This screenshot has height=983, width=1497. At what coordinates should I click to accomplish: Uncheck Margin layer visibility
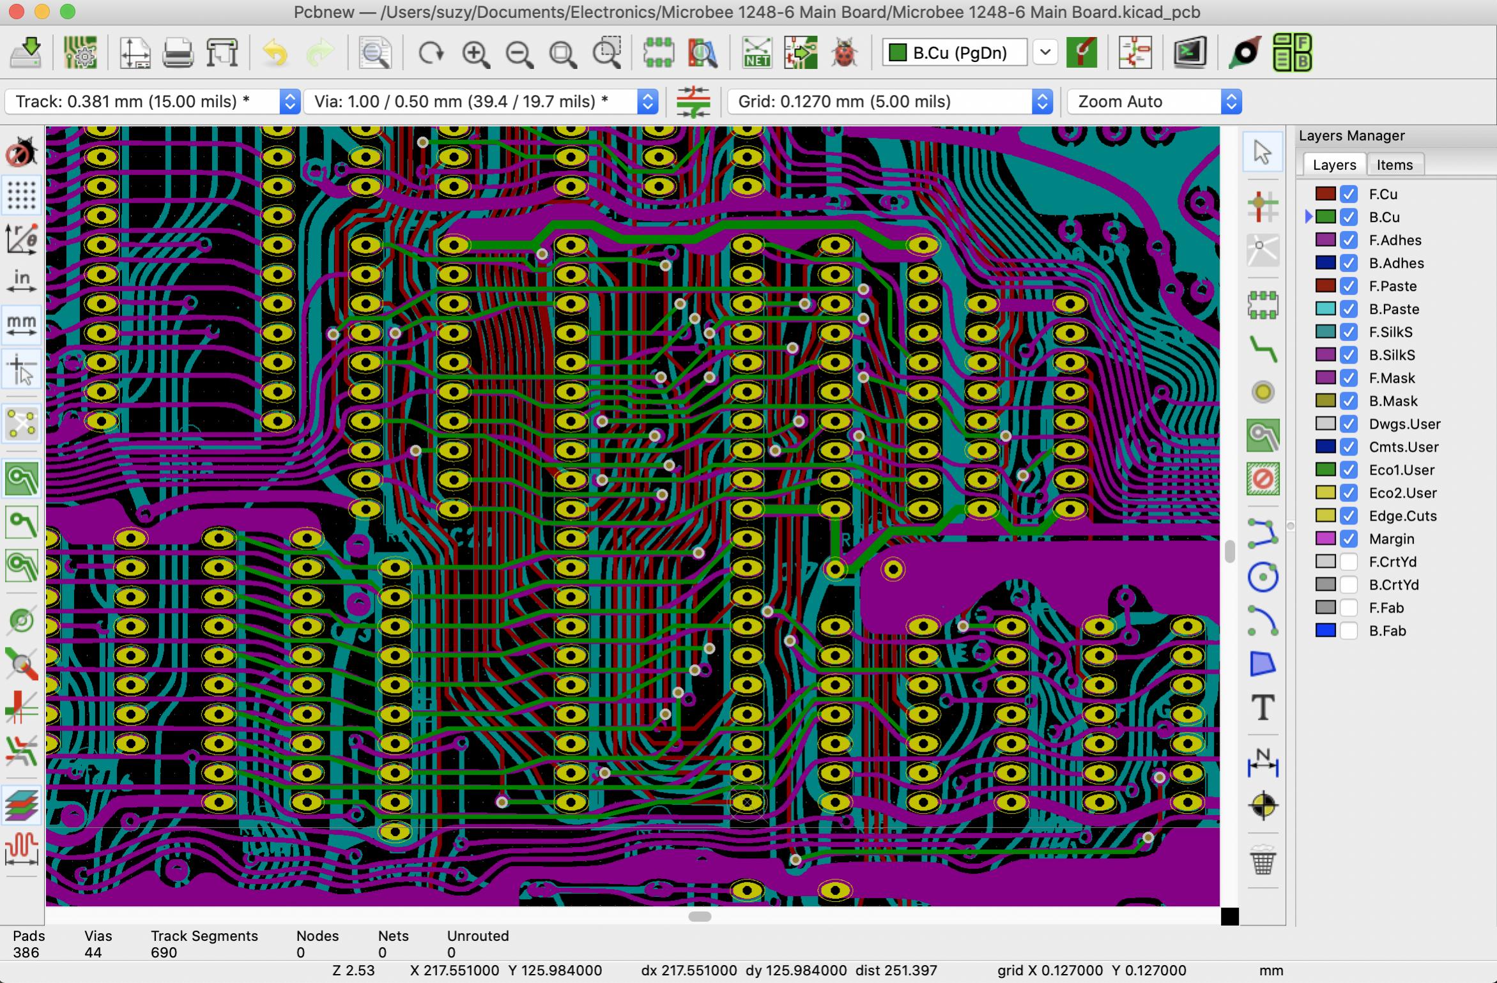(x=1348, y=539)
